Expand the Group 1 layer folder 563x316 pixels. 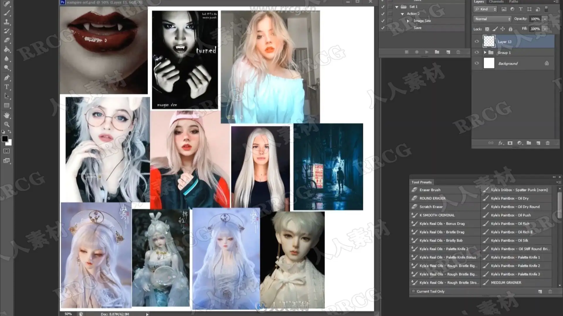(x=485, y=53)
